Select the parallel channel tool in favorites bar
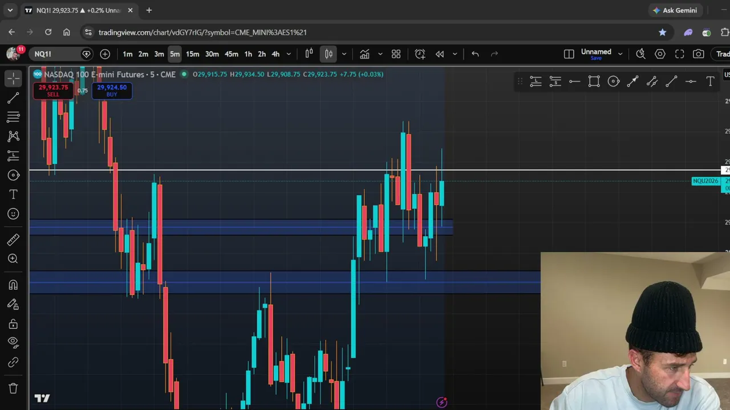 point(652,81)
